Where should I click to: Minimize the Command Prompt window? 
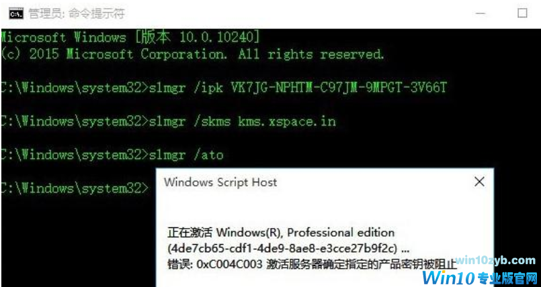(x=481, y=14)
